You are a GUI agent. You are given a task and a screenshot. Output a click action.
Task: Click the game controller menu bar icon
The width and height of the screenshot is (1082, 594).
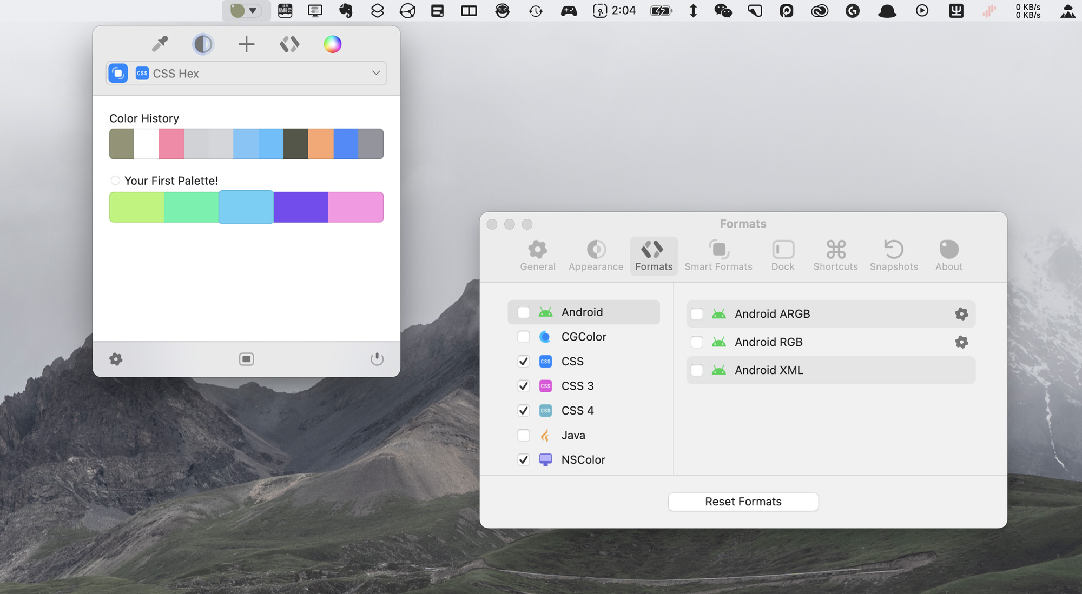569,10
